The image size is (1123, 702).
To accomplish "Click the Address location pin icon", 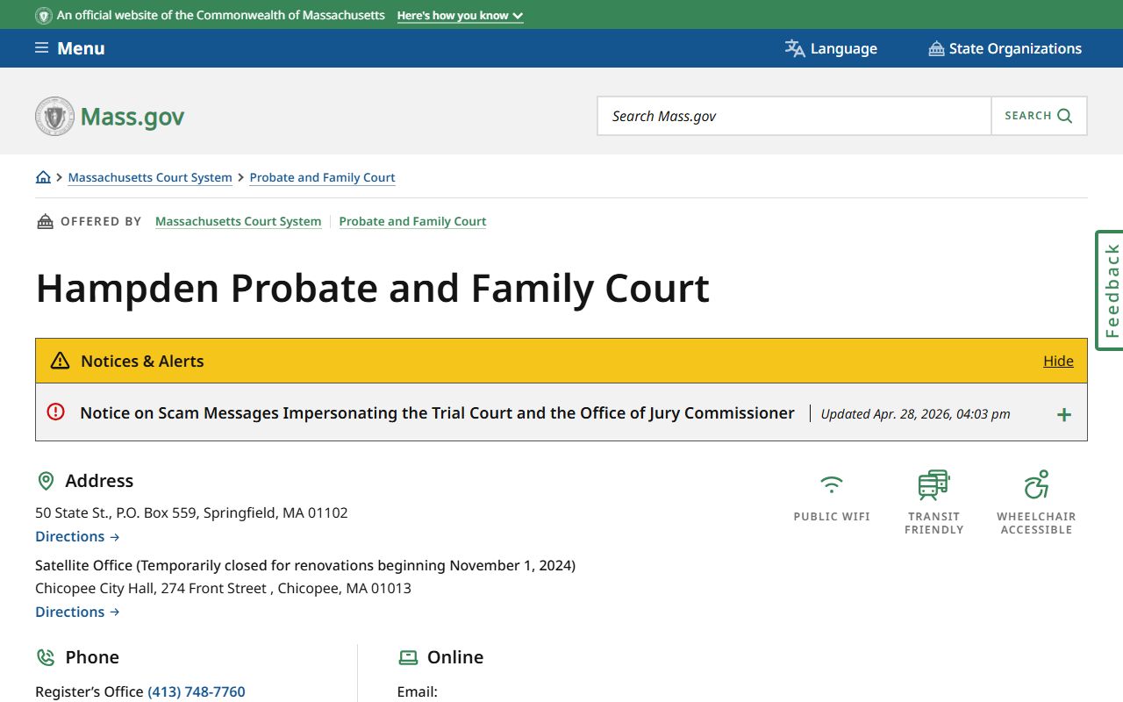I will pyautogui.click(x=46, y=481).
